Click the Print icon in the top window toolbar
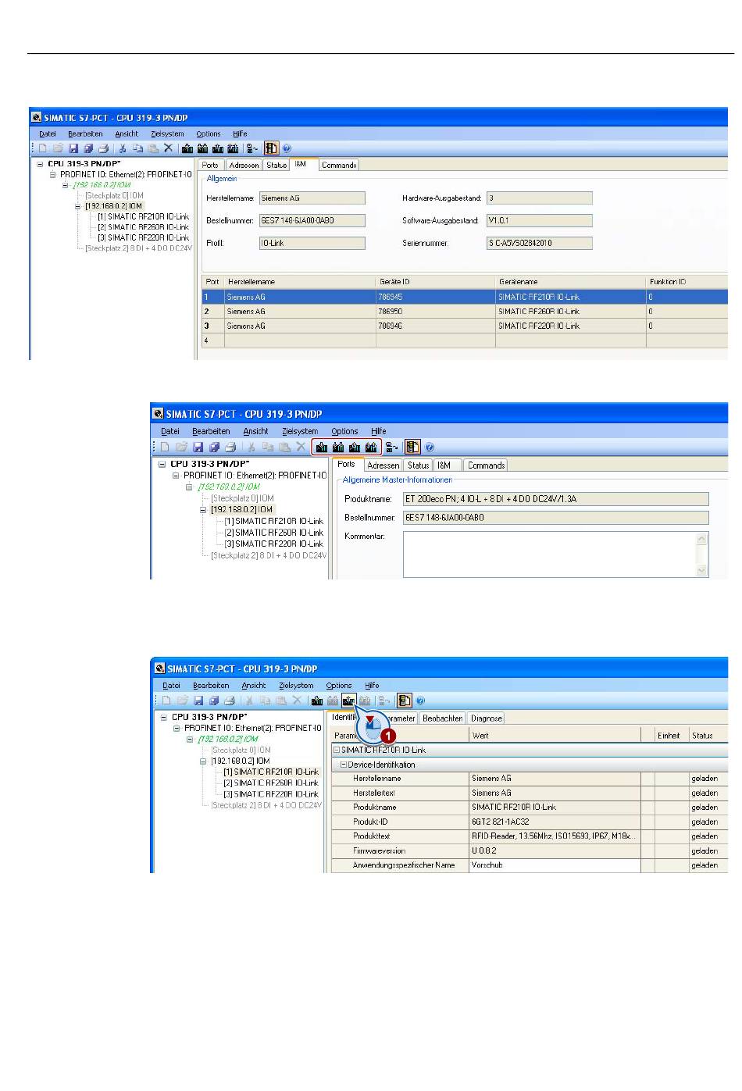The width and height of the screenshot is (742, 1091). (x=103, y=148)
